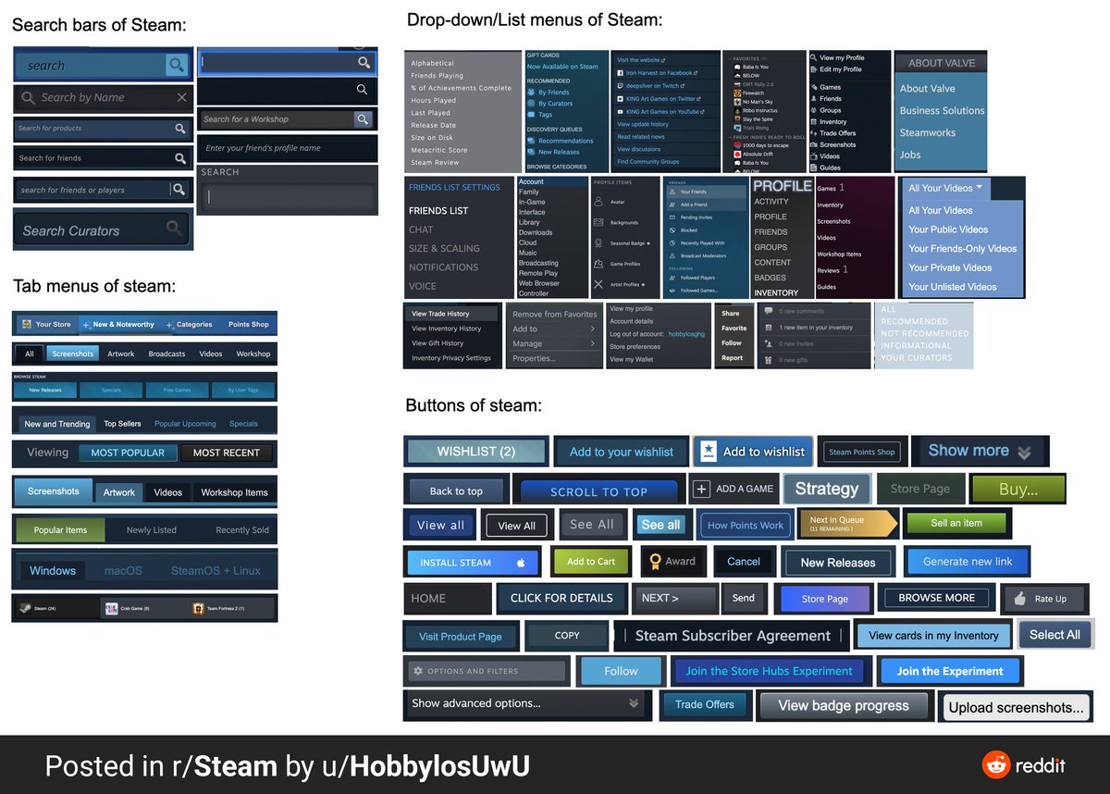Screen dimensions: 1110x794
Task: Click "Steam Subscriber Agreement" link
Action: click(x=733, y=636)
